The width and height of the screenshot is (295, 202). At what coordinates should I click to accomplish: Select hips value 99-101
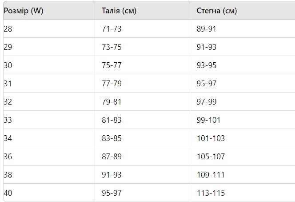point(208,120)
